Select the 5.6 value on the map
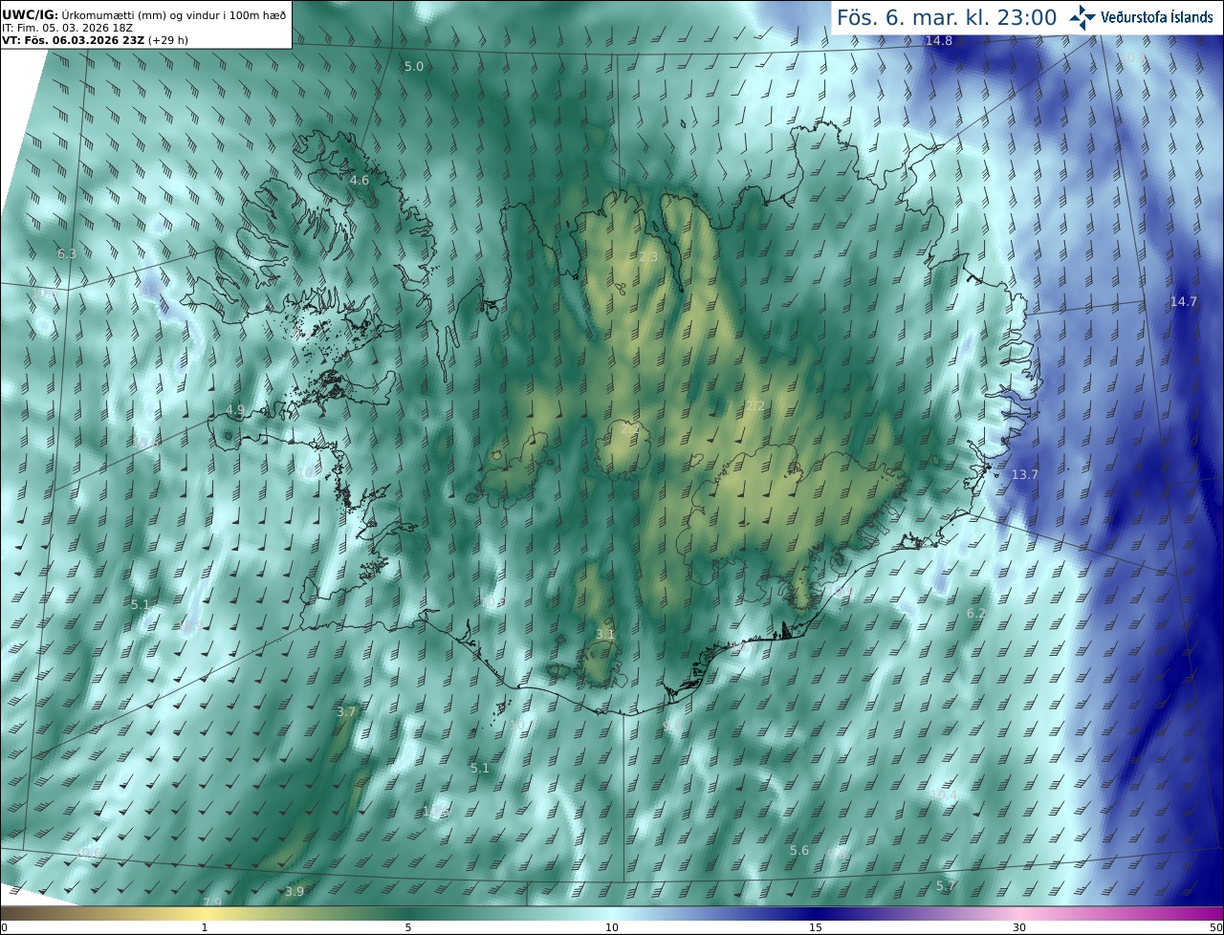 pos(799,851)
